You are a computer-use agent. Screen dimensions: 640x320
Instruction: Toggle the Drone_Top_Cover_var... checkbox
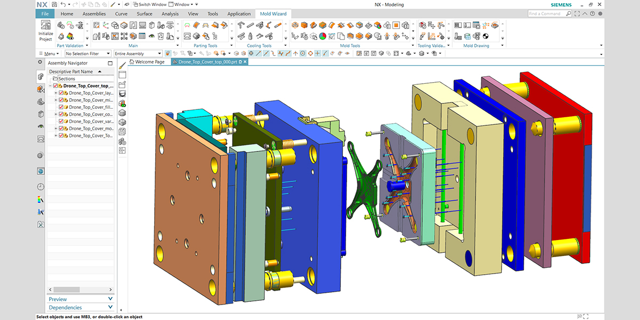[x=61, y=121]
